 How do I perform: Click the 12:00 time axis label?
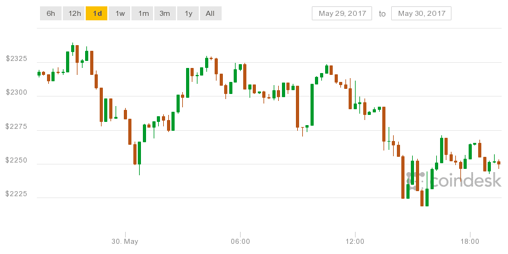[x=355, y=241]
